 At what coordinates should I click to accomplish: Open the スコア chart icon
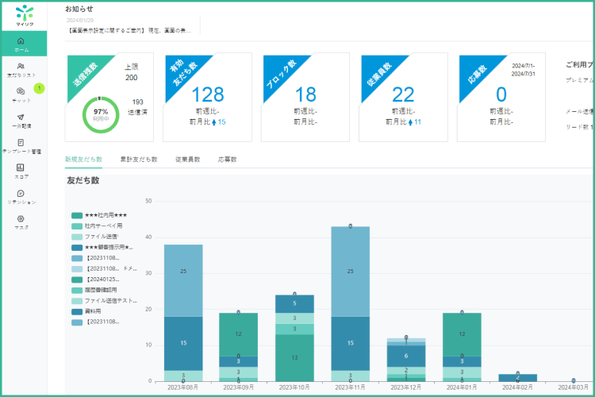[21, 168]
